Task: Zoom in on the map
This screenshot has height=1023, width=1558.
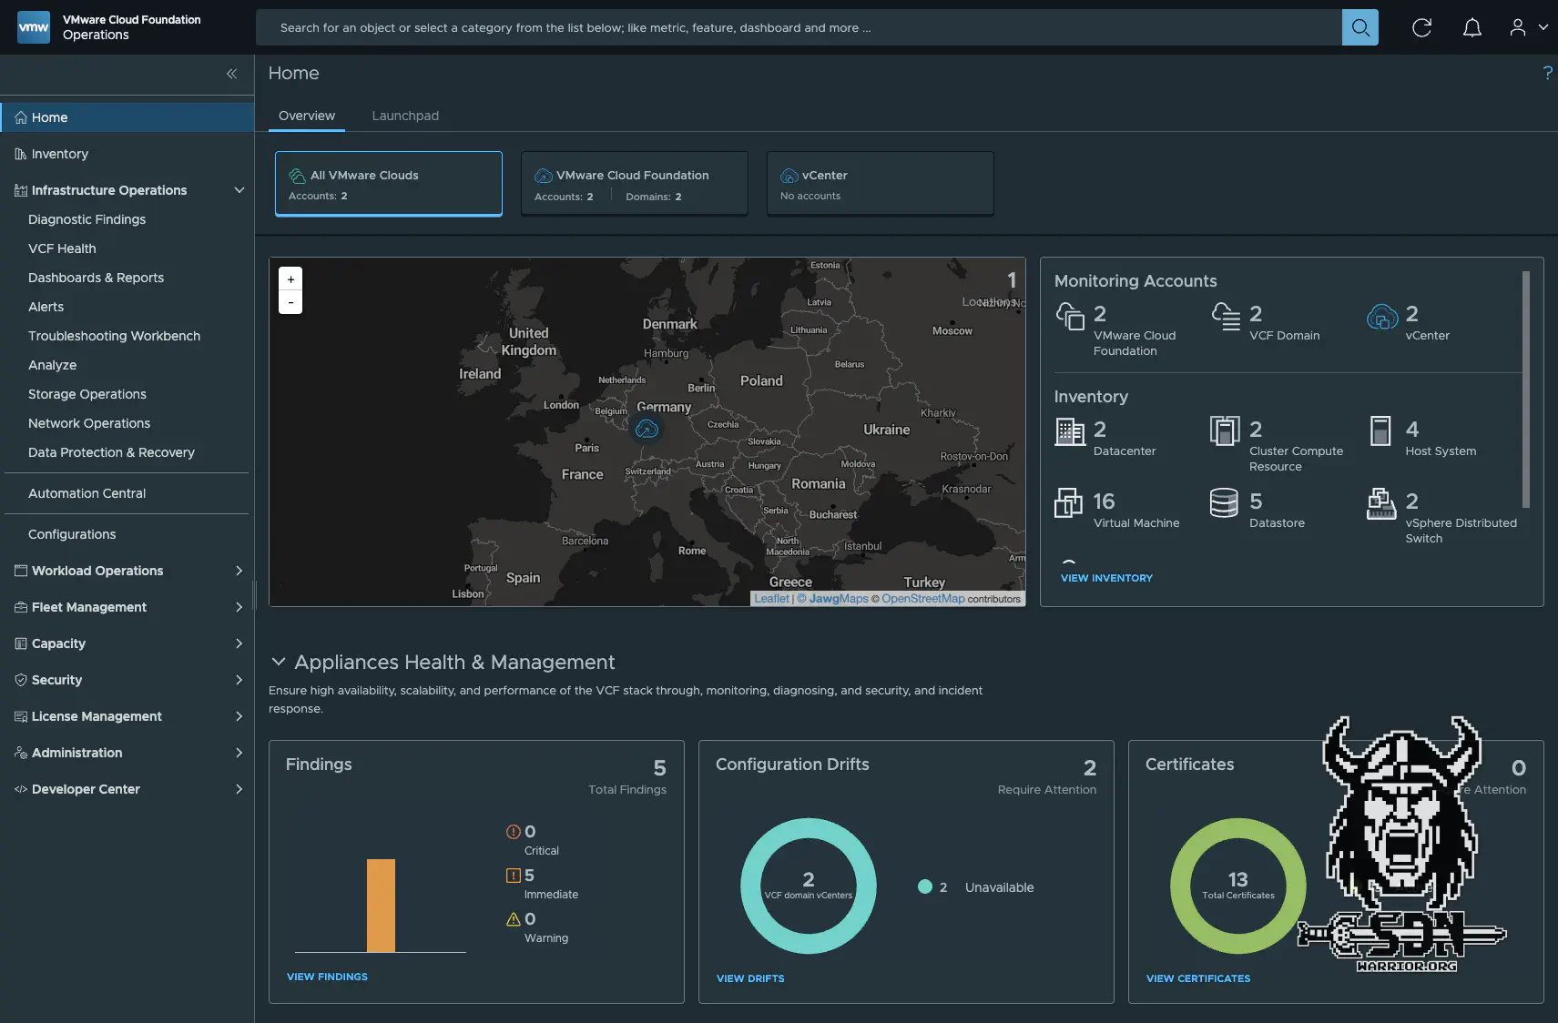Action: (290, 279)
